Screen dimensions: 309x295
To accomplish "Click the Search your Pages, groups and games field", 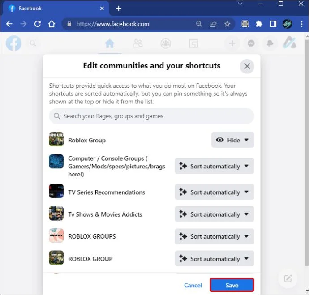I will [151, 116].
